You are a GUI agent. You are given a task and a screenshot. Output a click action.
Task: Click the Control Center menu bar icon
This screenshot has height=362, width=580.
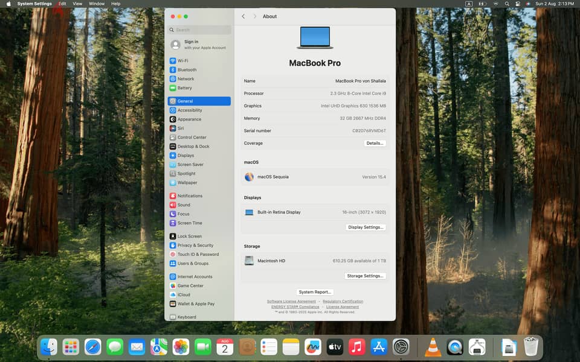(518, 4)
